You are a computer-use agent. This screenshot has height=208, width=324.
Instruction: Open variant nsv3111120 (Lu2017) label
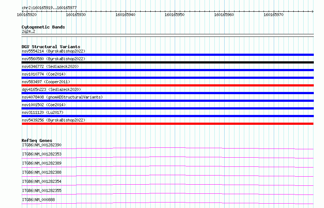pyautogui.click(x=43, y=112)
